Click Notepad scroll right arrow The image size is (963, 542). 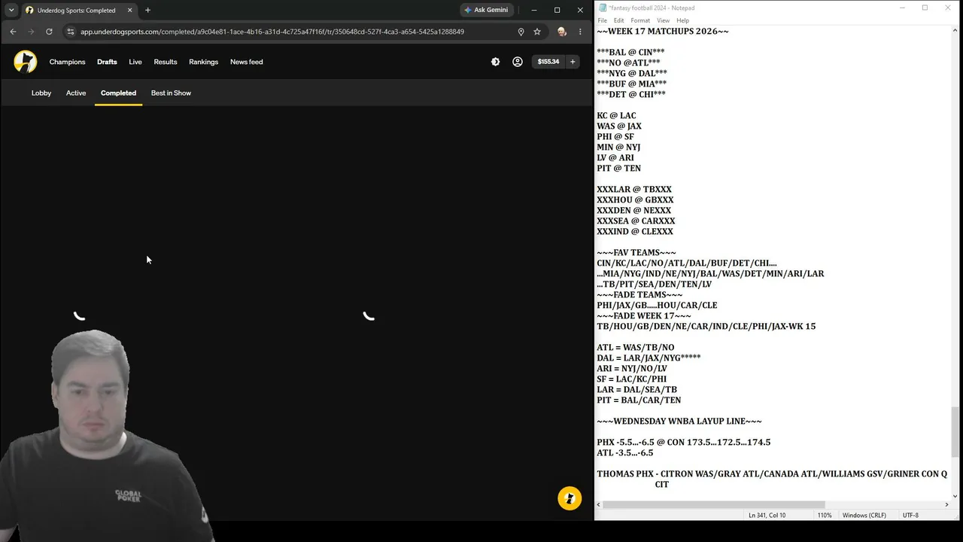click(x=946, y=504)
